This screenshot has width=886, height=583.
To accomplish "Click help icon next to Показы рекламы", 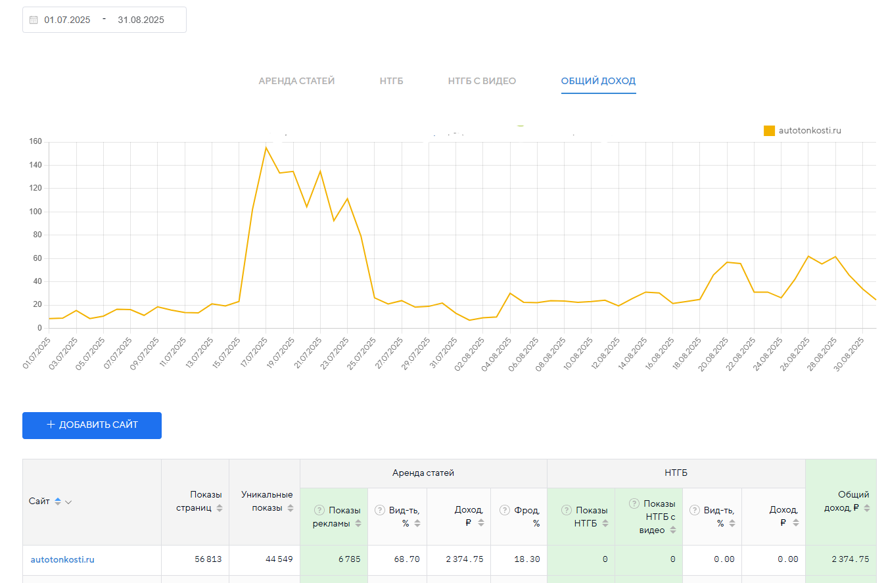I will 319,510.
